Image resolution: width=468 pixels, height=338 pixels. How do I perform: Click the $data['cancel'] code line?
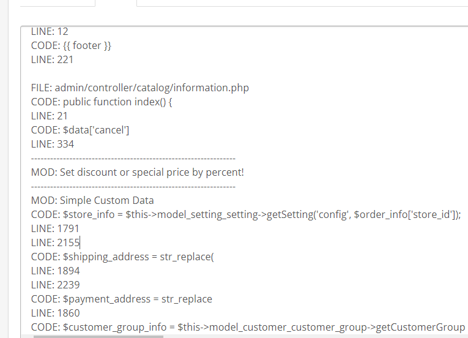tap(80, 130)
